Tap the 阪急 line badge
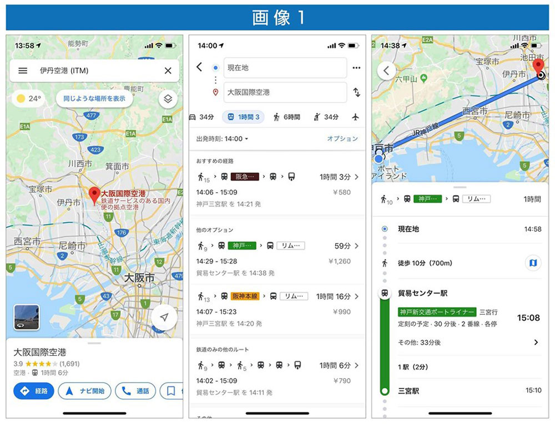Screen dimensions: 555x424 tap(245, 177)
